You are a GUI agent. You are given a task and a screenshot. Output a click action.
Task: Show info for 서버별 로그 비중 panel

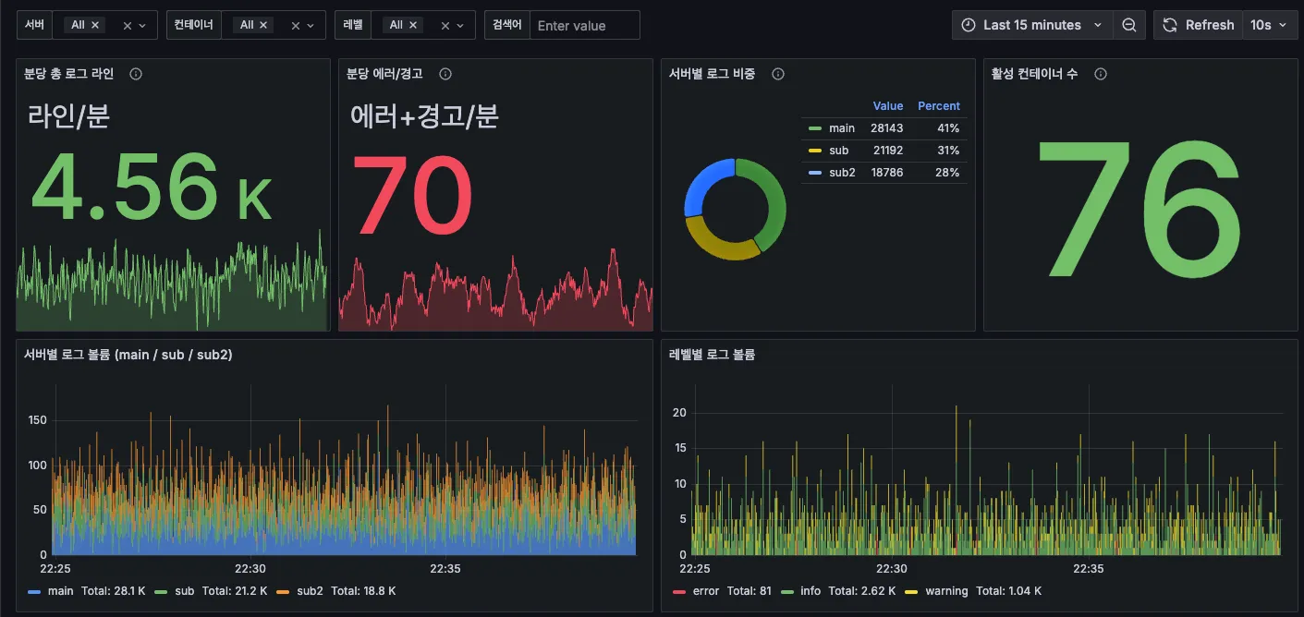(778, 74)
